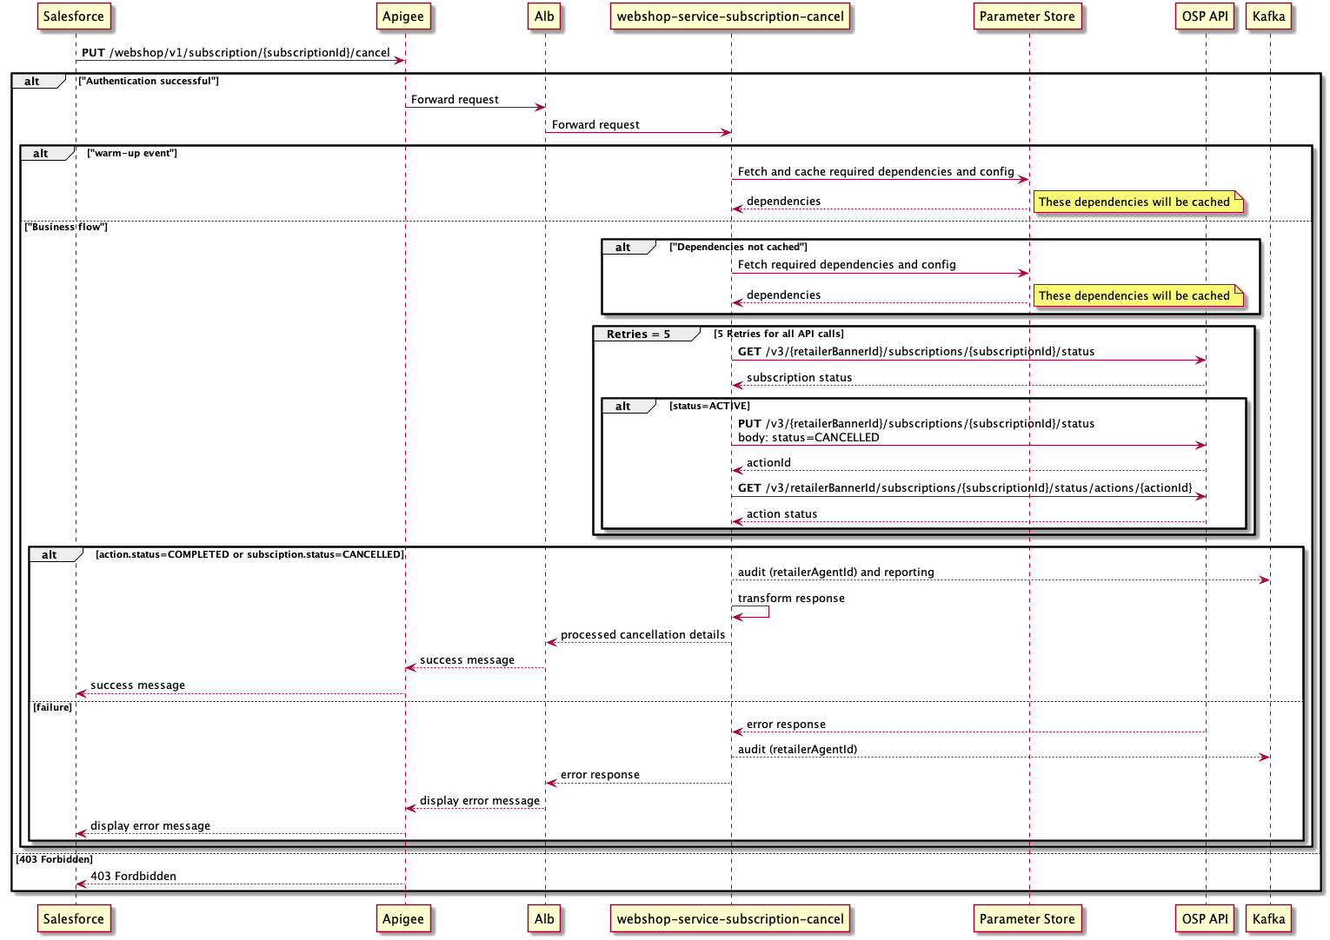Select "display error message" arriving at Salesforce

(x=150, y=826)
